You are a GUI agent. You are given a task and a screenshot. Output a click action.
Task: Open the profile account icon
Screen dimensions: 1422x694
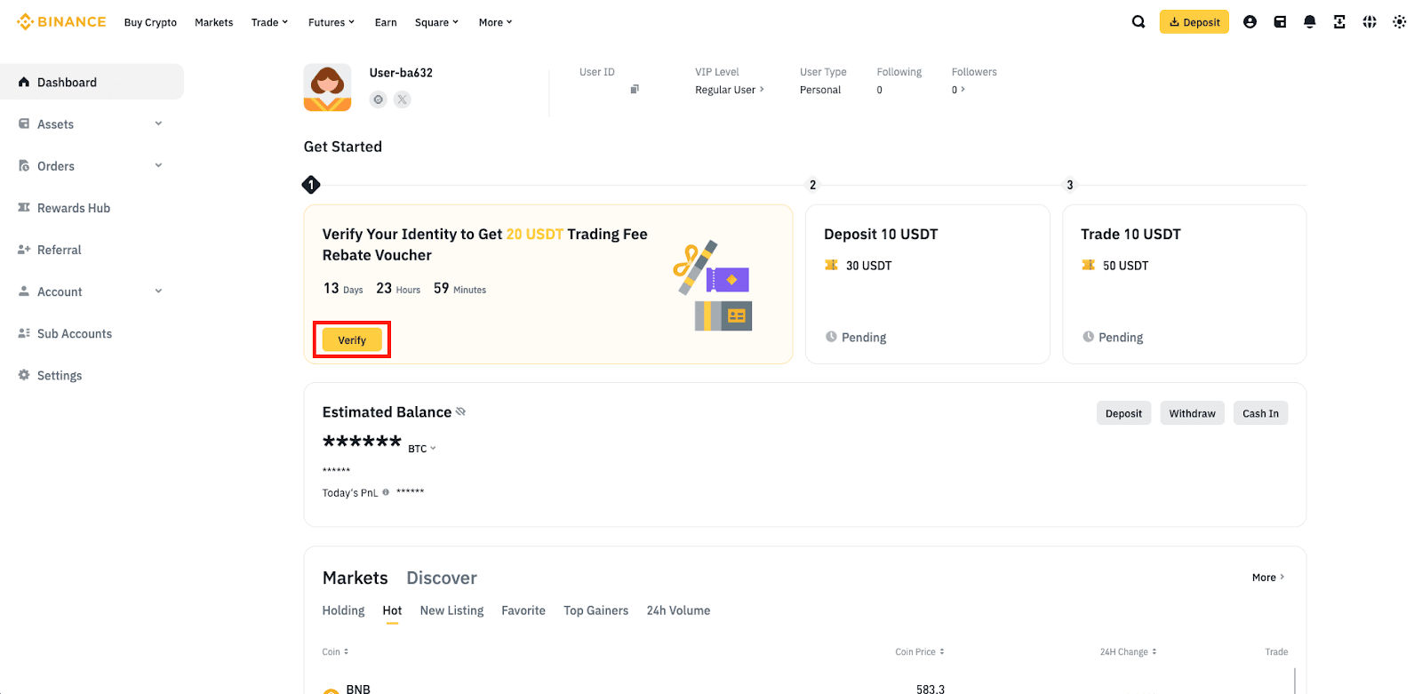tap(1250, 22)
